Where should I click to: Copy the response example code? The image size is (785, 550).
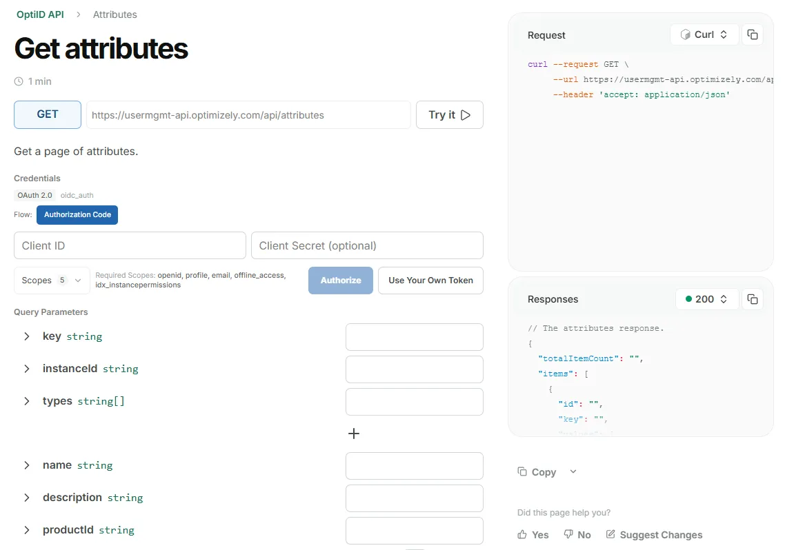click(x=752, y=299)
